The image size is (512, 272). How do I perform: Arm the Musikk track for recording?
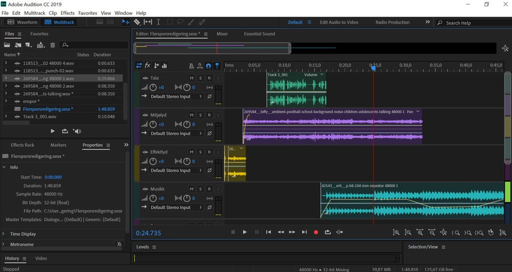(x=209, y=189)
